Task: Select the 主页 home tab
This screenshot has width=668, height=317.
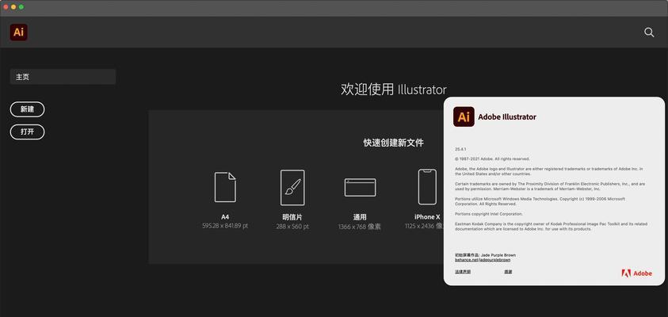Action: tap(63, 77)
